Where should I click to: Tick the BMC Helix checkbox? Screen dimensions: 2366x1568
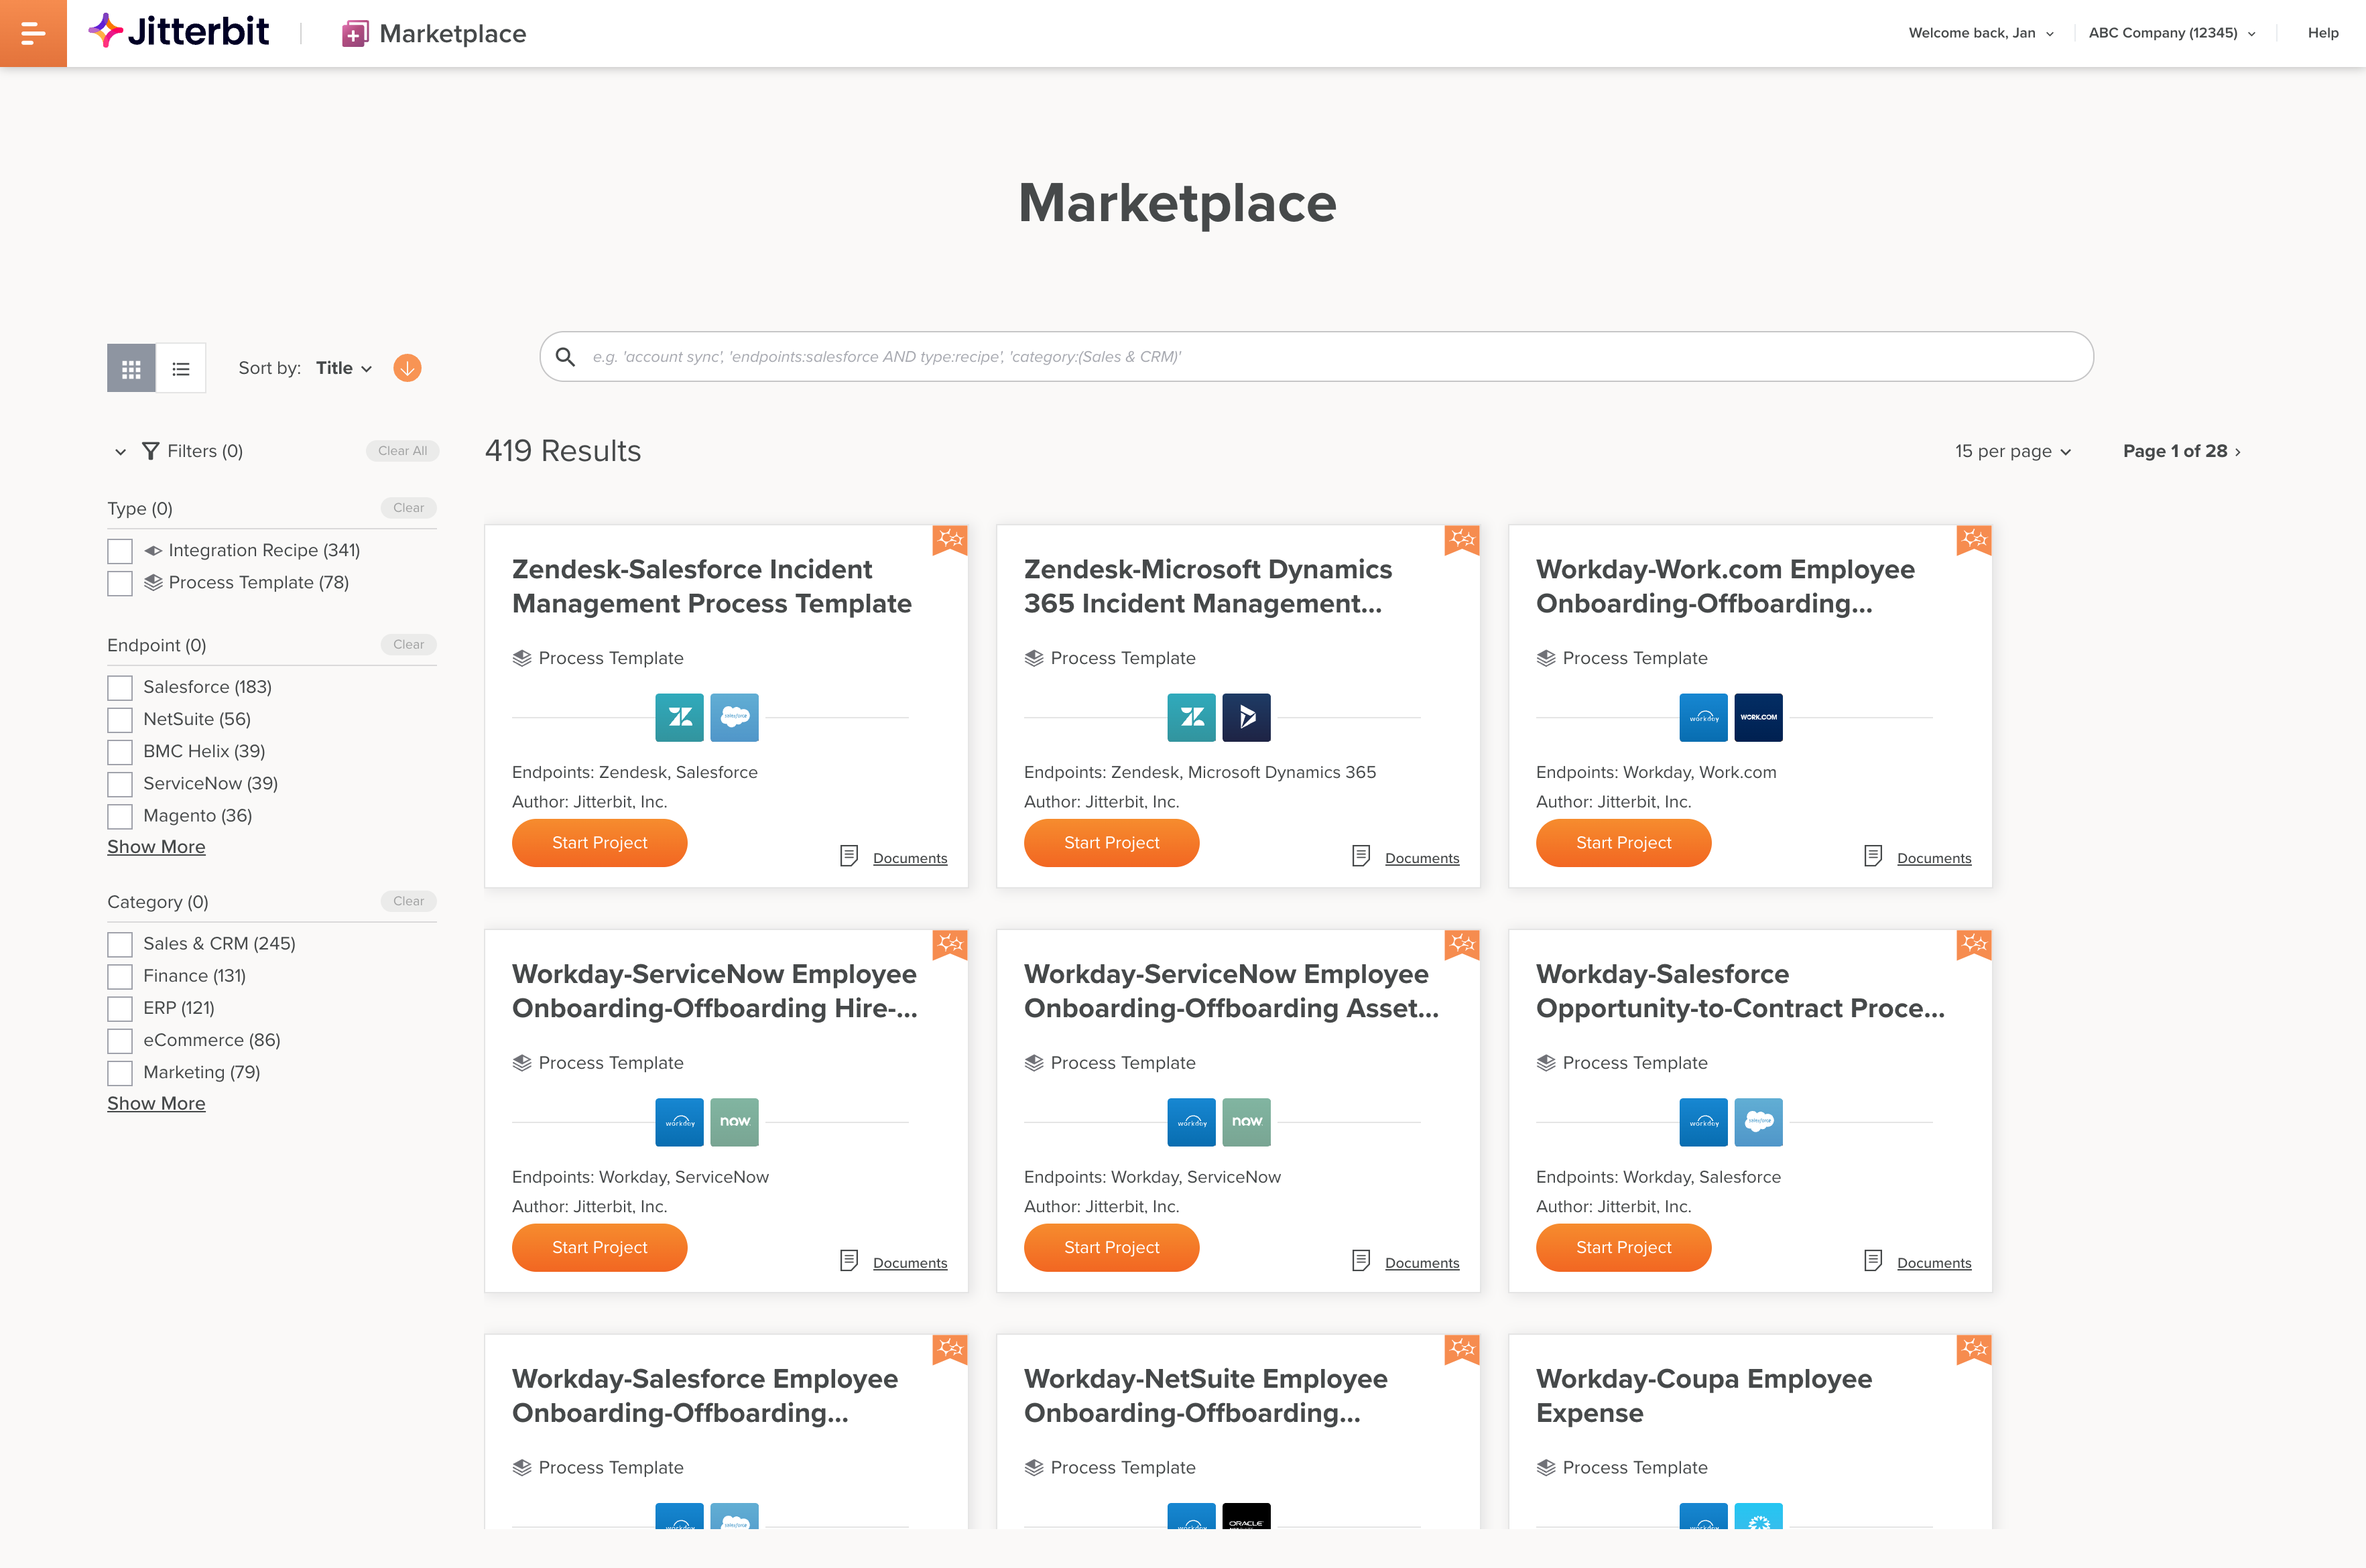click(120, 752)
